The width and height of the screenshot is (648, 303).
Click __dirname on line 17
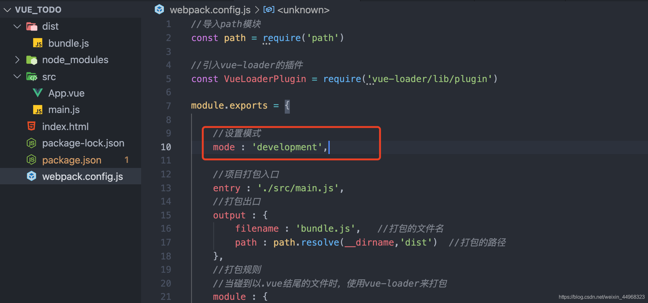[x=369, y=242]
